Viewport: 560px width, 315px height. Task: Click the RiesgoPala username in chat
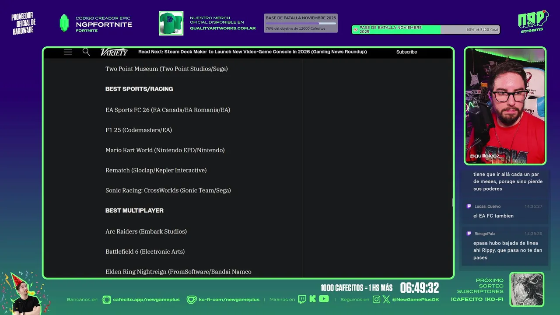tap(485, 234)
